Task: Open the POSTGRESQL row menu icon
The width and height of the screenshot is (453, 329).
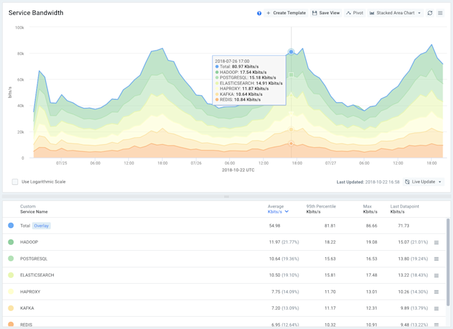Action: 436,259
